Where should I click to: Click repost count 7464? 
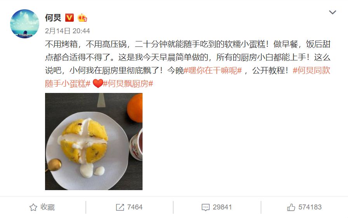coord(135,207)
